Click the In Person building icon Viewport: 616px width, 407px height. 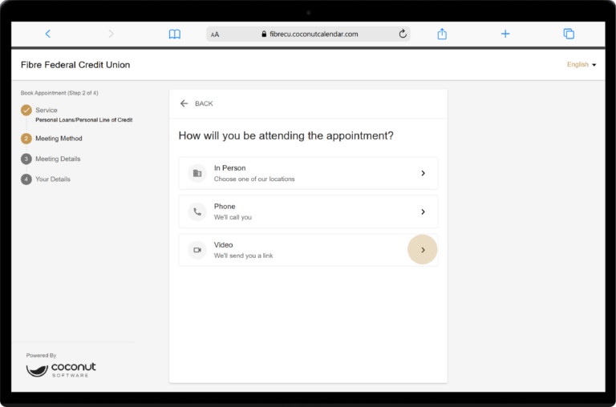[x=197, y=173]
